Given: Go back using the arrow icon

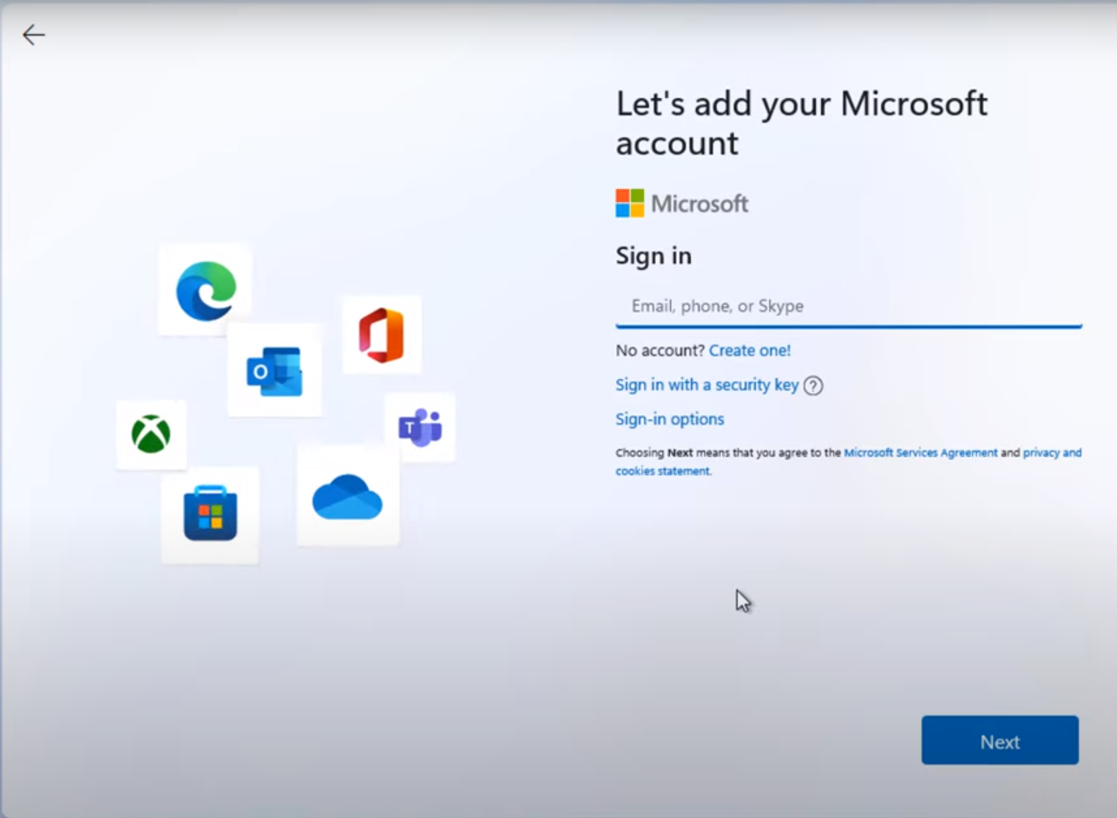Looking at the screenshot, I should (x=34, y=35).
